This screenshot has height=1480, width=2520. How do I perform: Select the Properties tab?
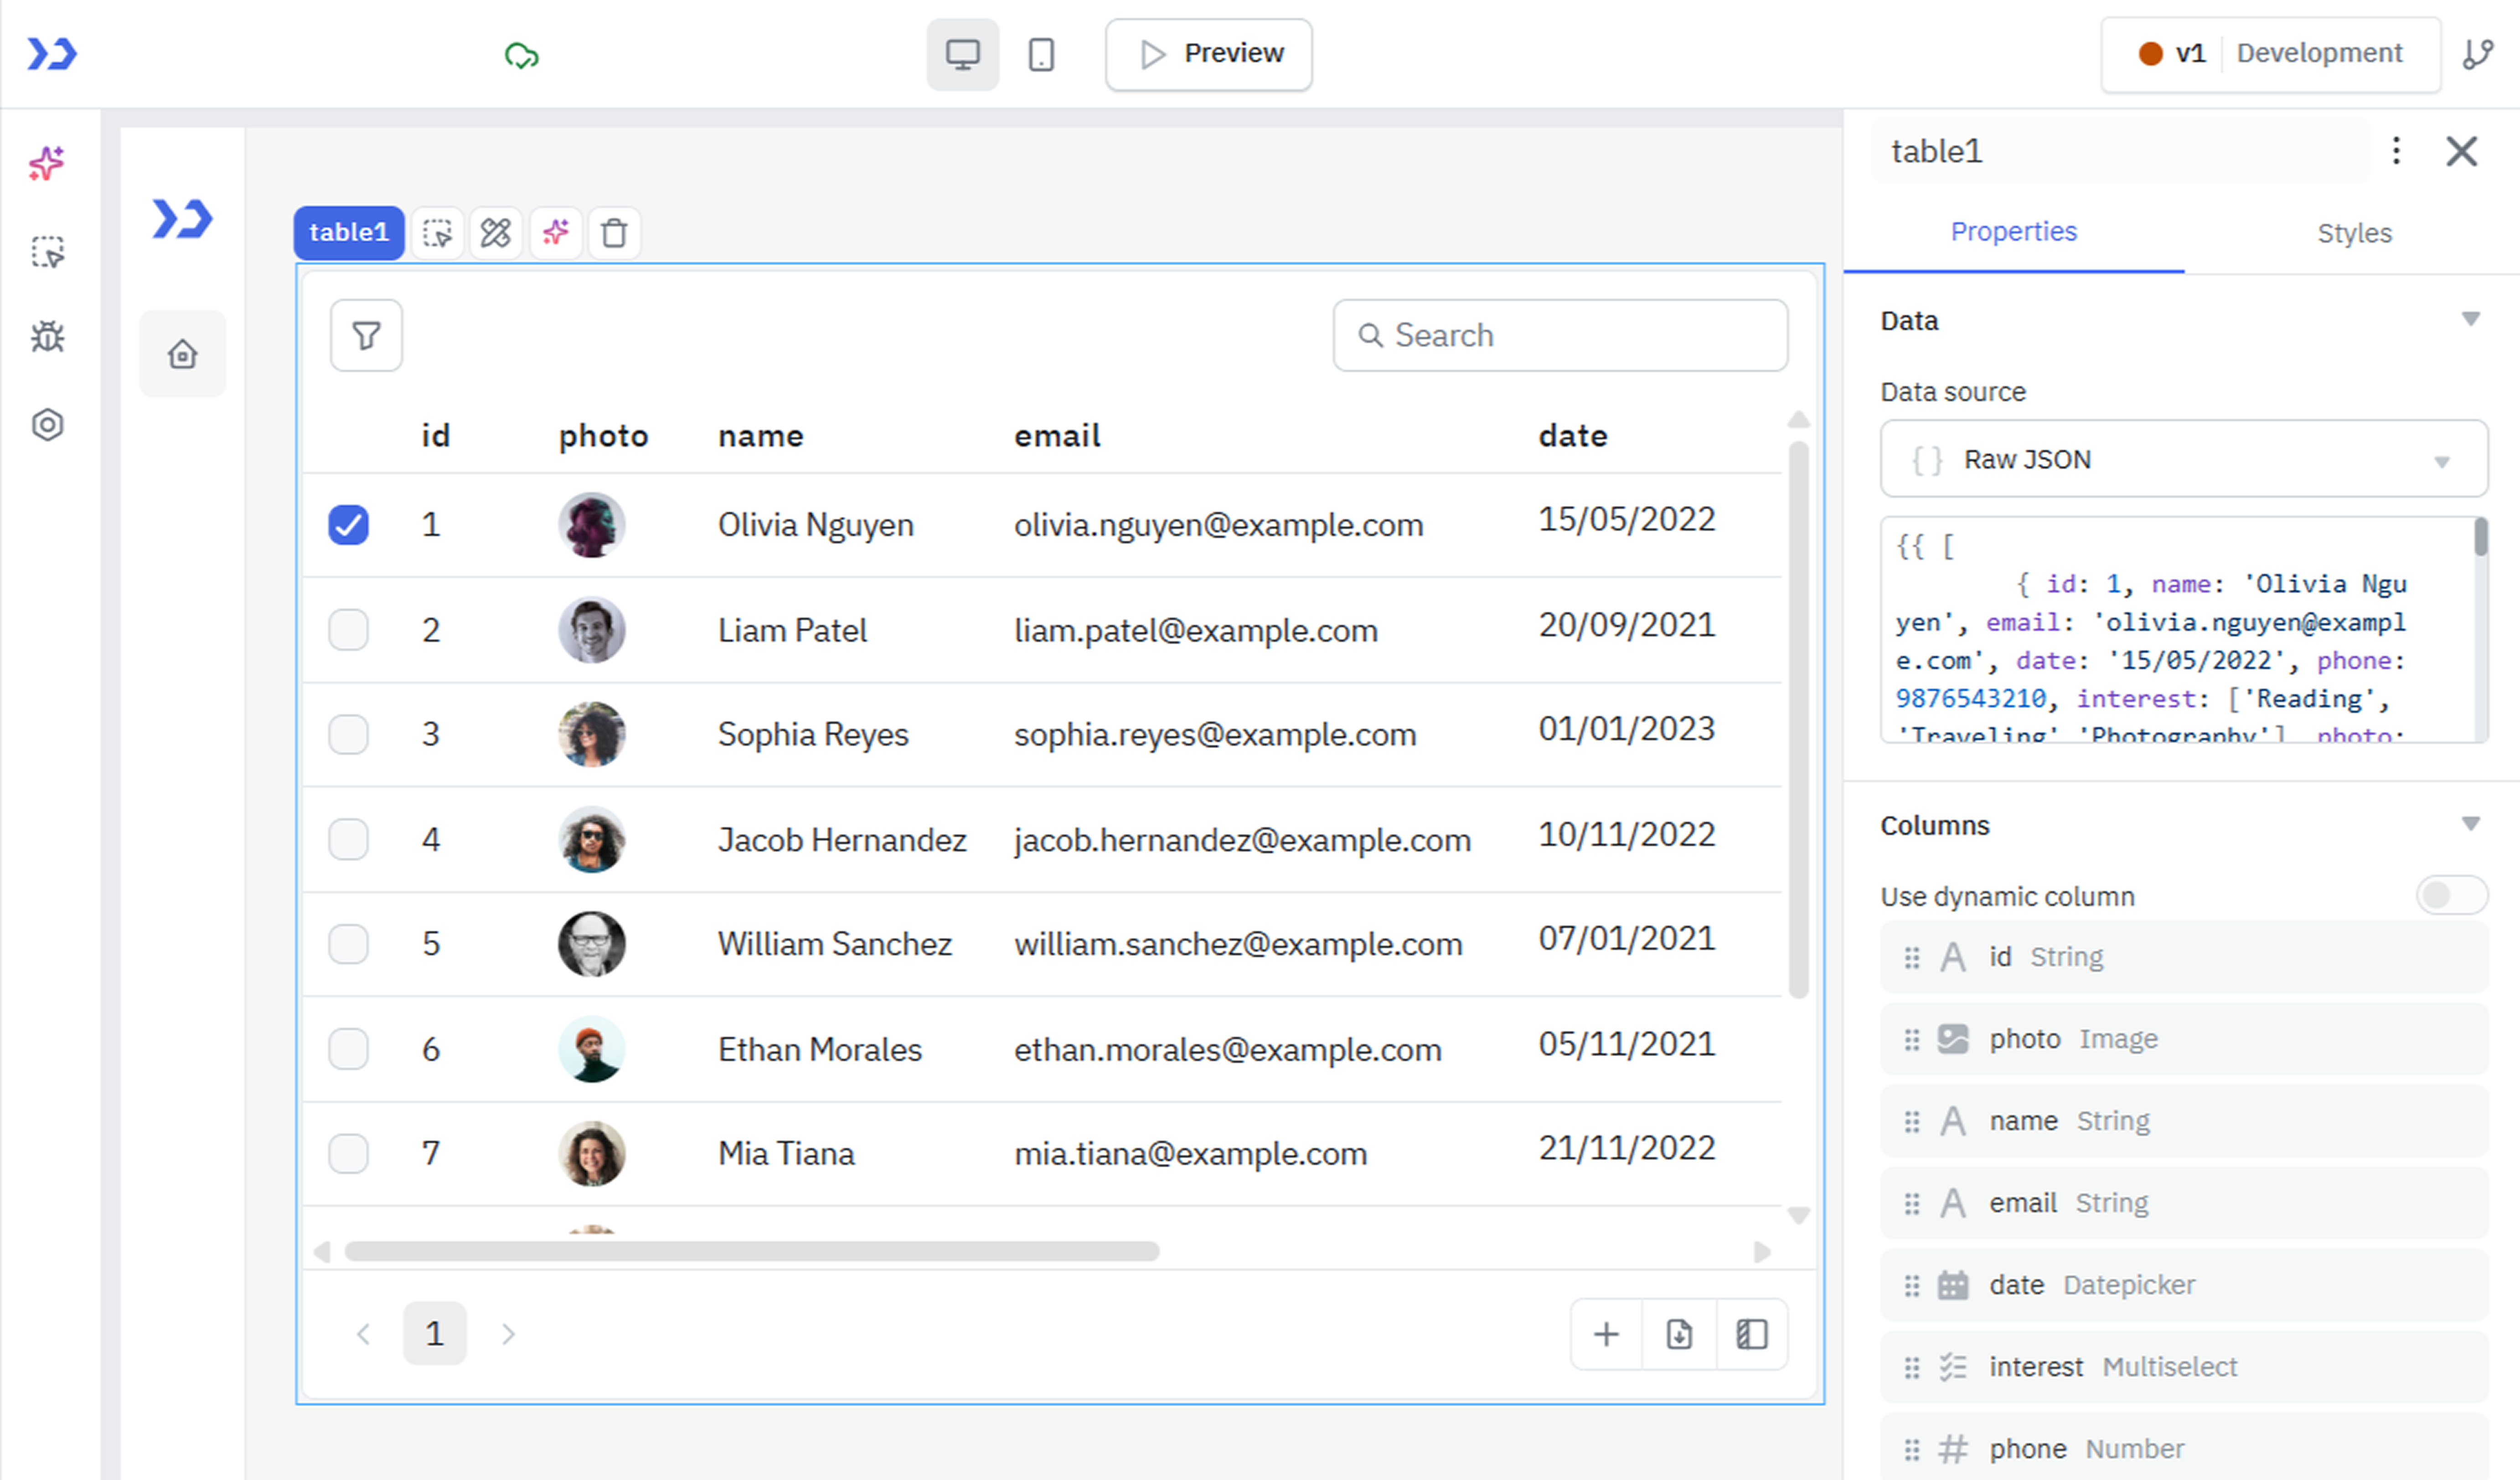(2013, 232)
